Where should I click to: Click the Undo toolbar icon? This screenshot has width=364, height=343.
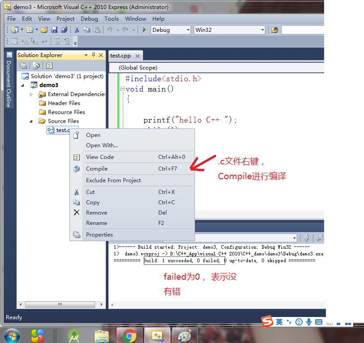click(x=110, y=30)
